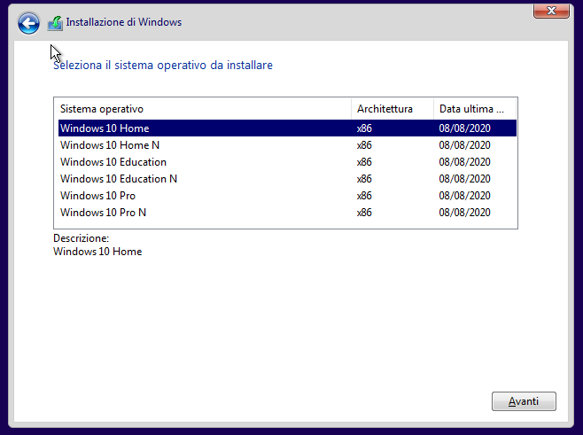
Task: Click the Architettura column header
Action: point(393,109)
